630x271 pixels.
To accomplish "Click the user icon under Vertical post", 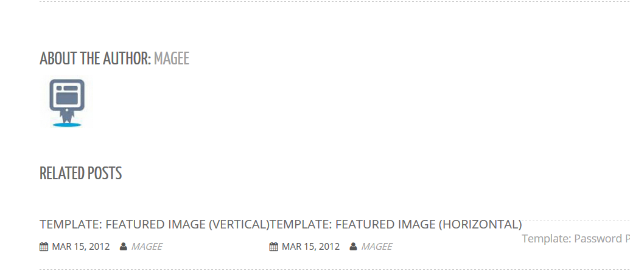I will coord(124,247).
